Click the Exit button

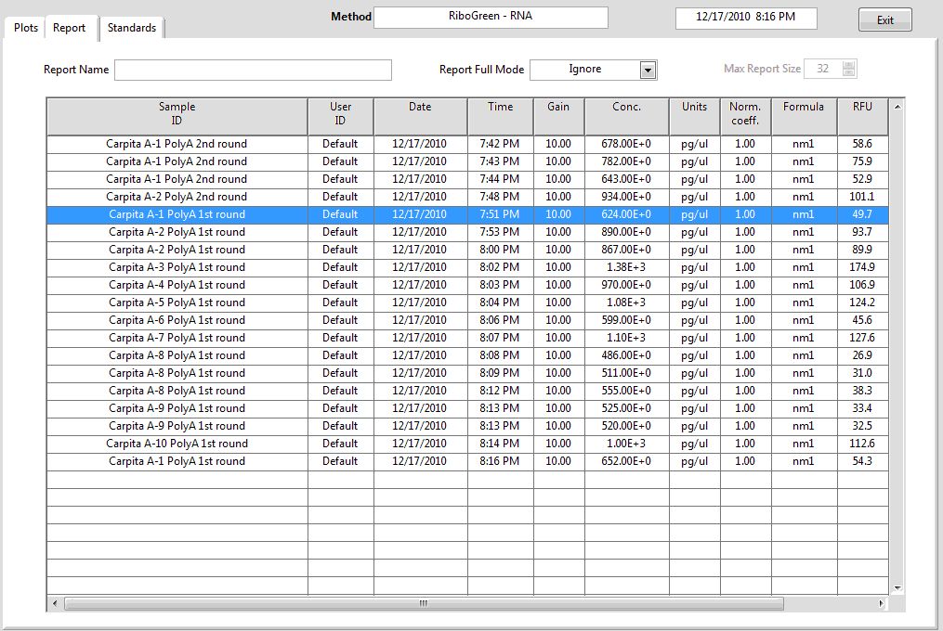(x=884, y=20)
